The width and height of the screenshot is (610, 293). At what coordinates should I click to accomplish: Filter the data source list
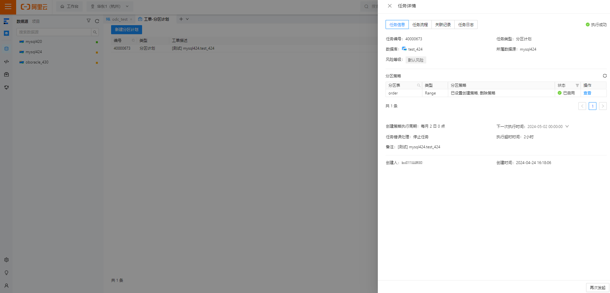[88, 21]
